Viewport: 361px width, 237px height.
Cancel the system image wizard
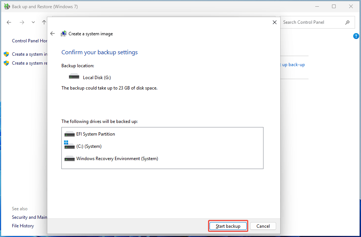coord(263,226)
